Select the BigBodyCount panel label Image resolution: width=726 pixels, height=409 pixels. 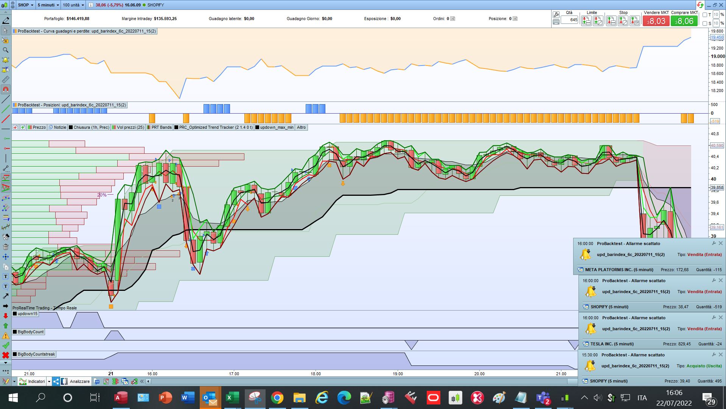tap(28, 332)
